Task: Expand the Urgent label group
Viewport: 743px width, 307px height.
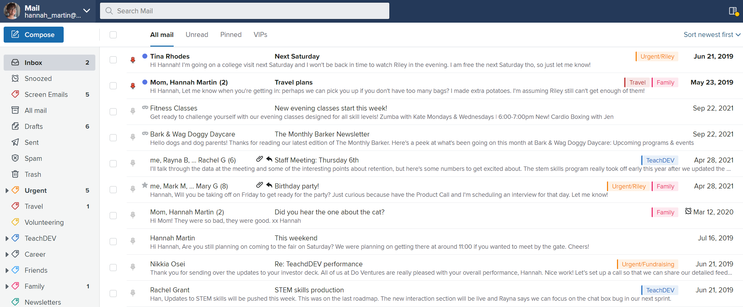Action: (x=7, y=190)
